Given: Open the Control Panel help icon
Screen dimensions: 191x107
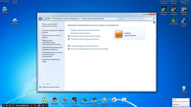Looking at the screenshot, I should (x=154, y=23).
